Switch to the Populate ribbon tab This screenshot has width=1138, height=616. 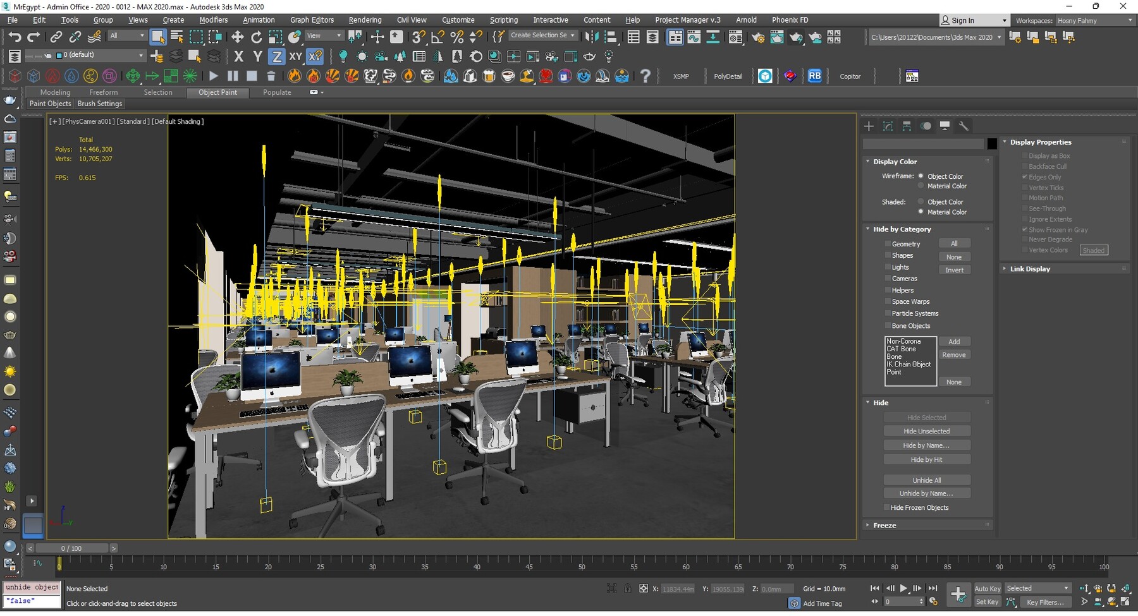(276, 92)
